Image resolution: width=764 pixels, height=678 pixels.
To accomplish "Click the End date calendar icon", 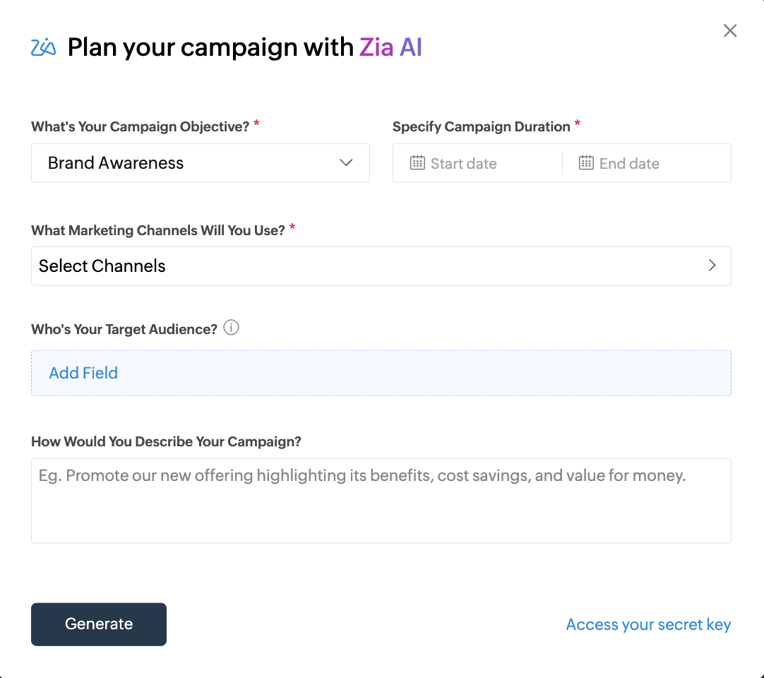I will point(586,163).
